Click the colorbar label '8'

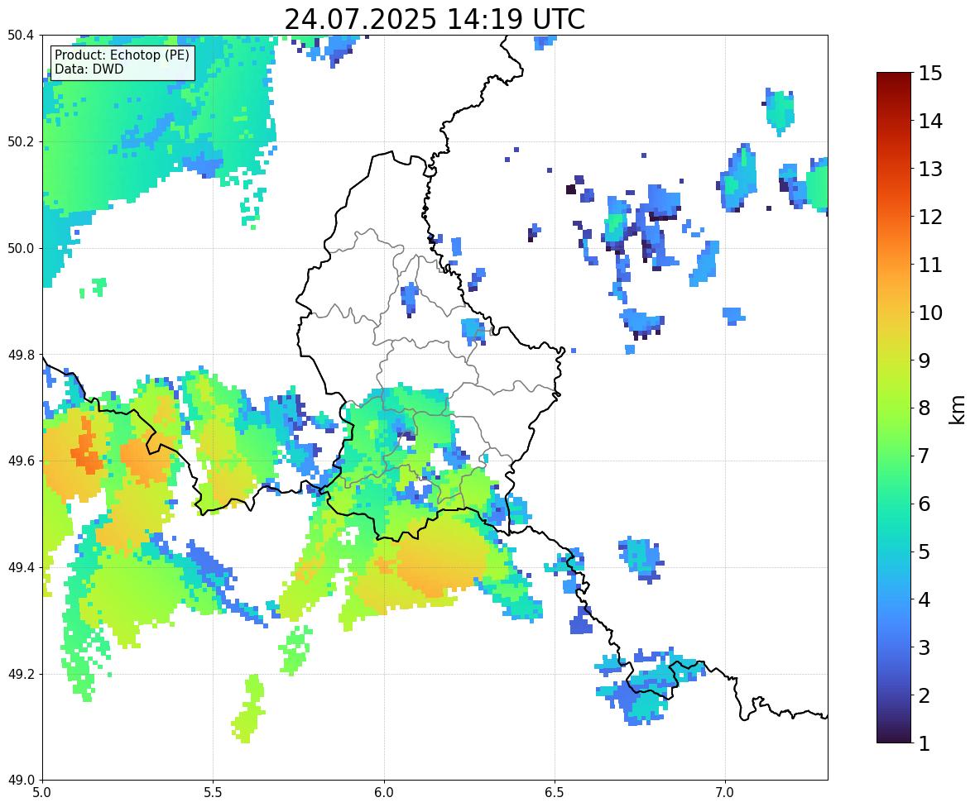[x=925, y=408]
